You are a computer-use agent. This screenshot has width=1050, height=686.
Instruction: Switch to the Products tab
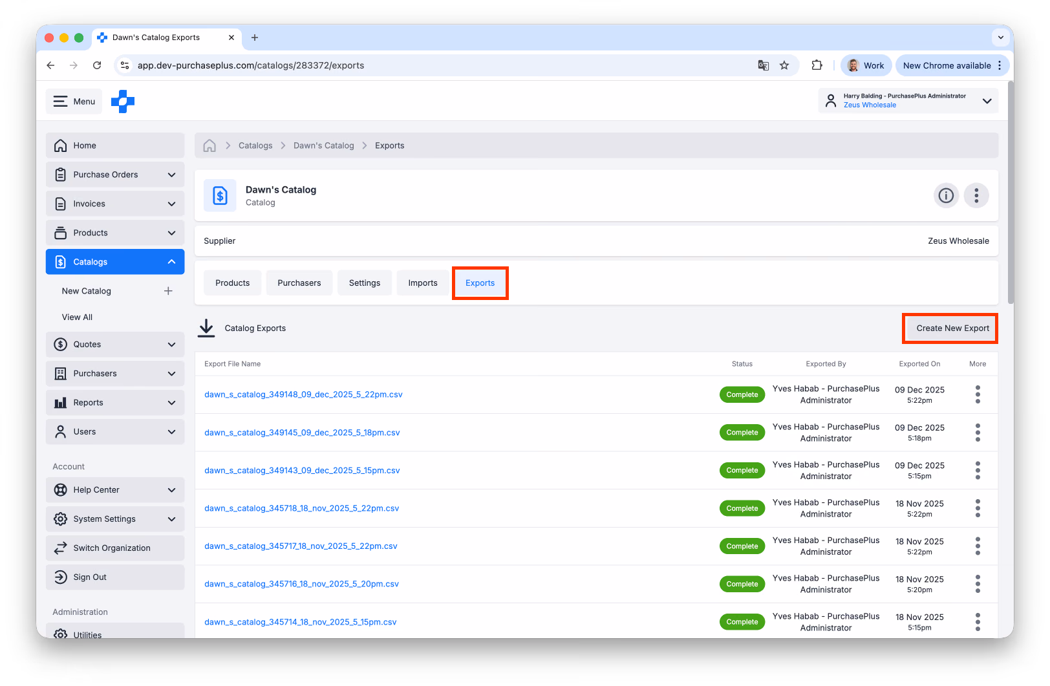pos(233,283)
